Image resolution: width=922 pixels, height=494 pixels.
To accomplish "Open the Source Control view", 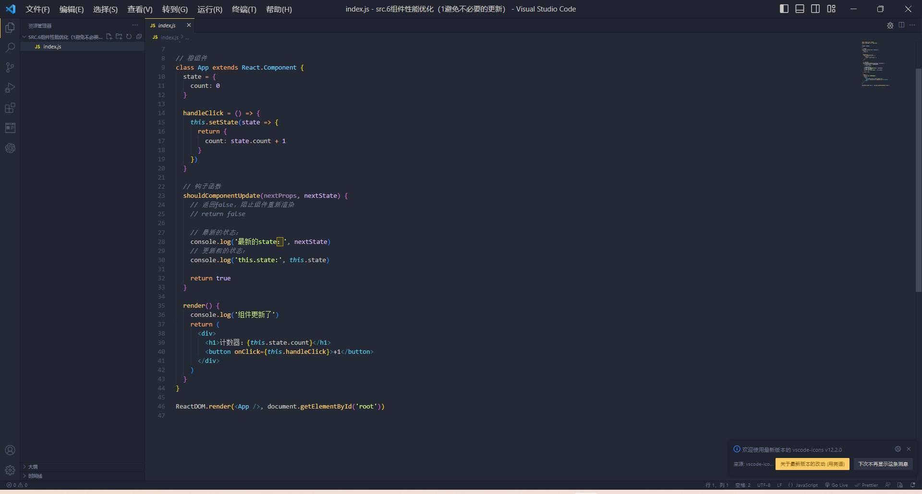I will coord(10,67).
